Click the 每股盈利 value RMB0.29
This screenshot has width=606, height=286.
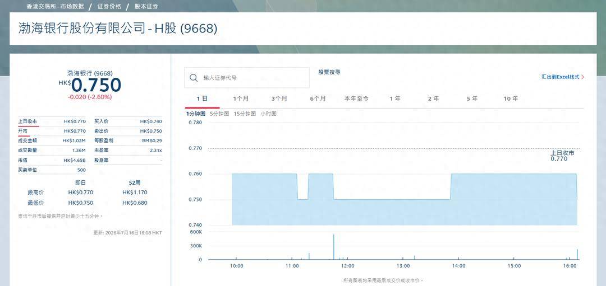(x=152, y=140)
